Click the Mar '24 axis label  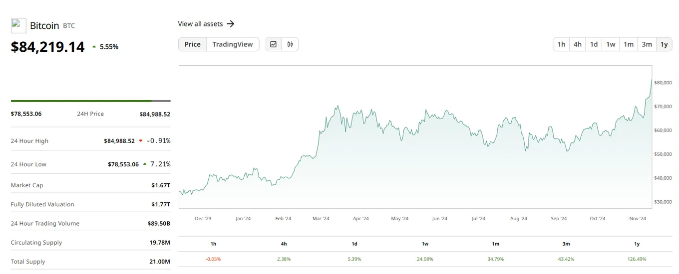pos(321,219)
